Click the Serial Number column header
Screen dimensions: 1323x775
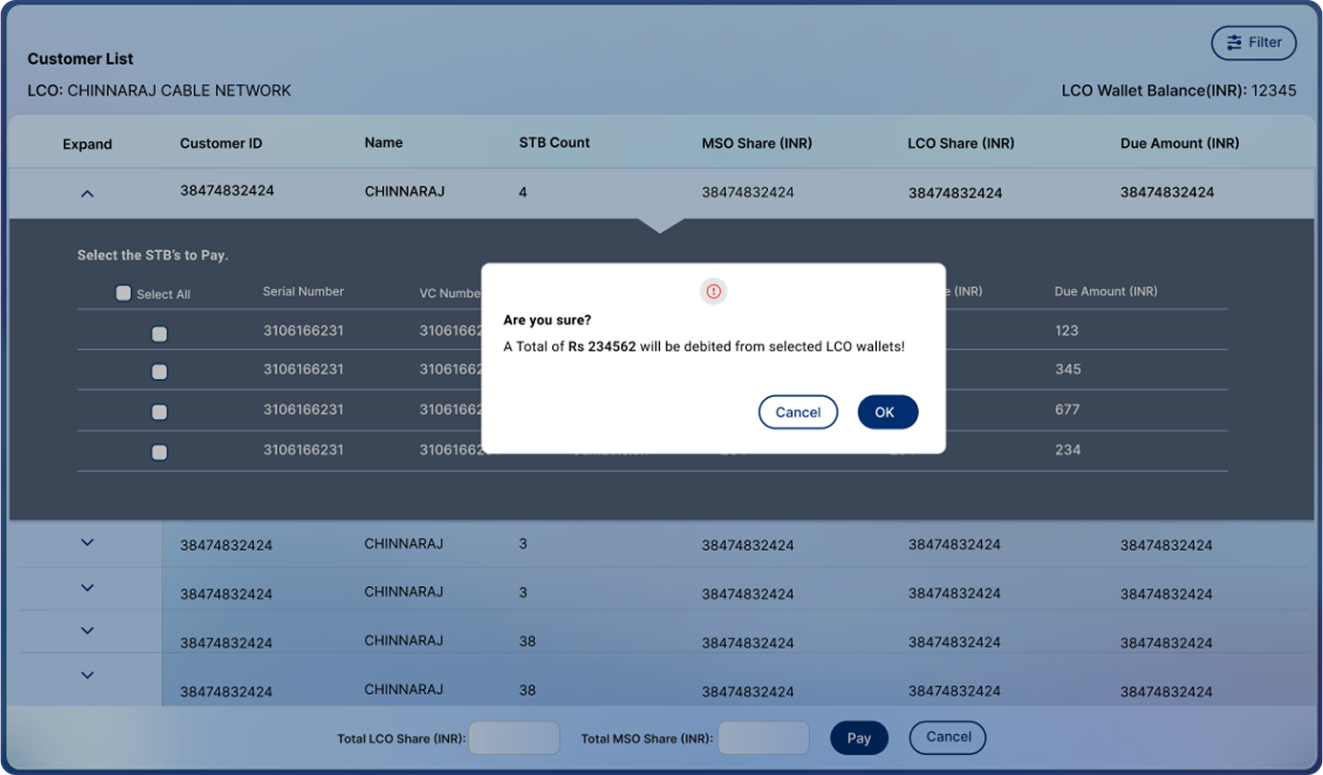click(303, 291)
